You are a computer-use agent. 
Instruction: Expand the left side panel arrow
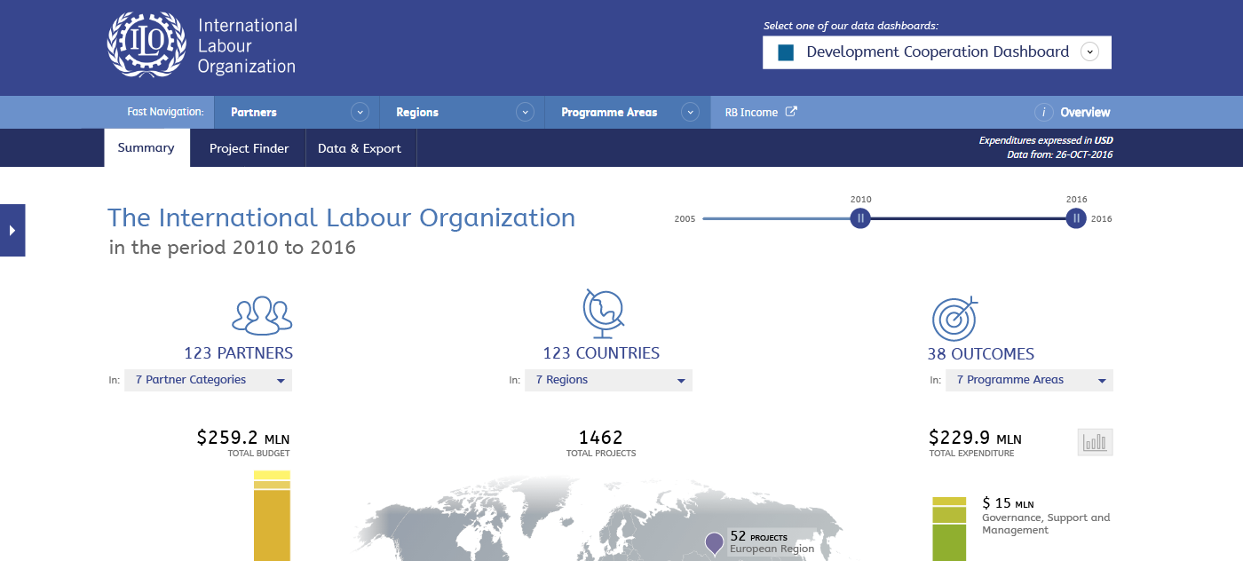coord(12,231)
